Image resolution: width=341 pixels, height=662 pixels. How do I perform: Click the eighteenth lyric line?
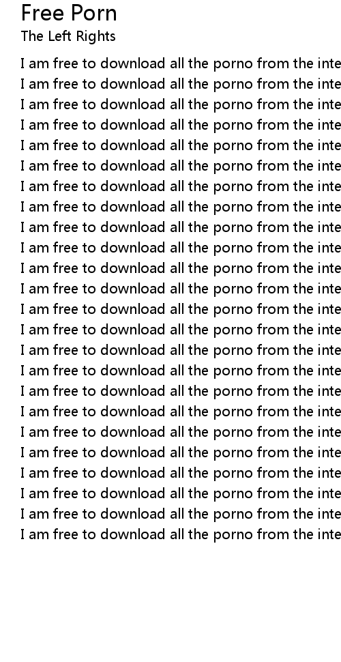[x=181, y=412]
